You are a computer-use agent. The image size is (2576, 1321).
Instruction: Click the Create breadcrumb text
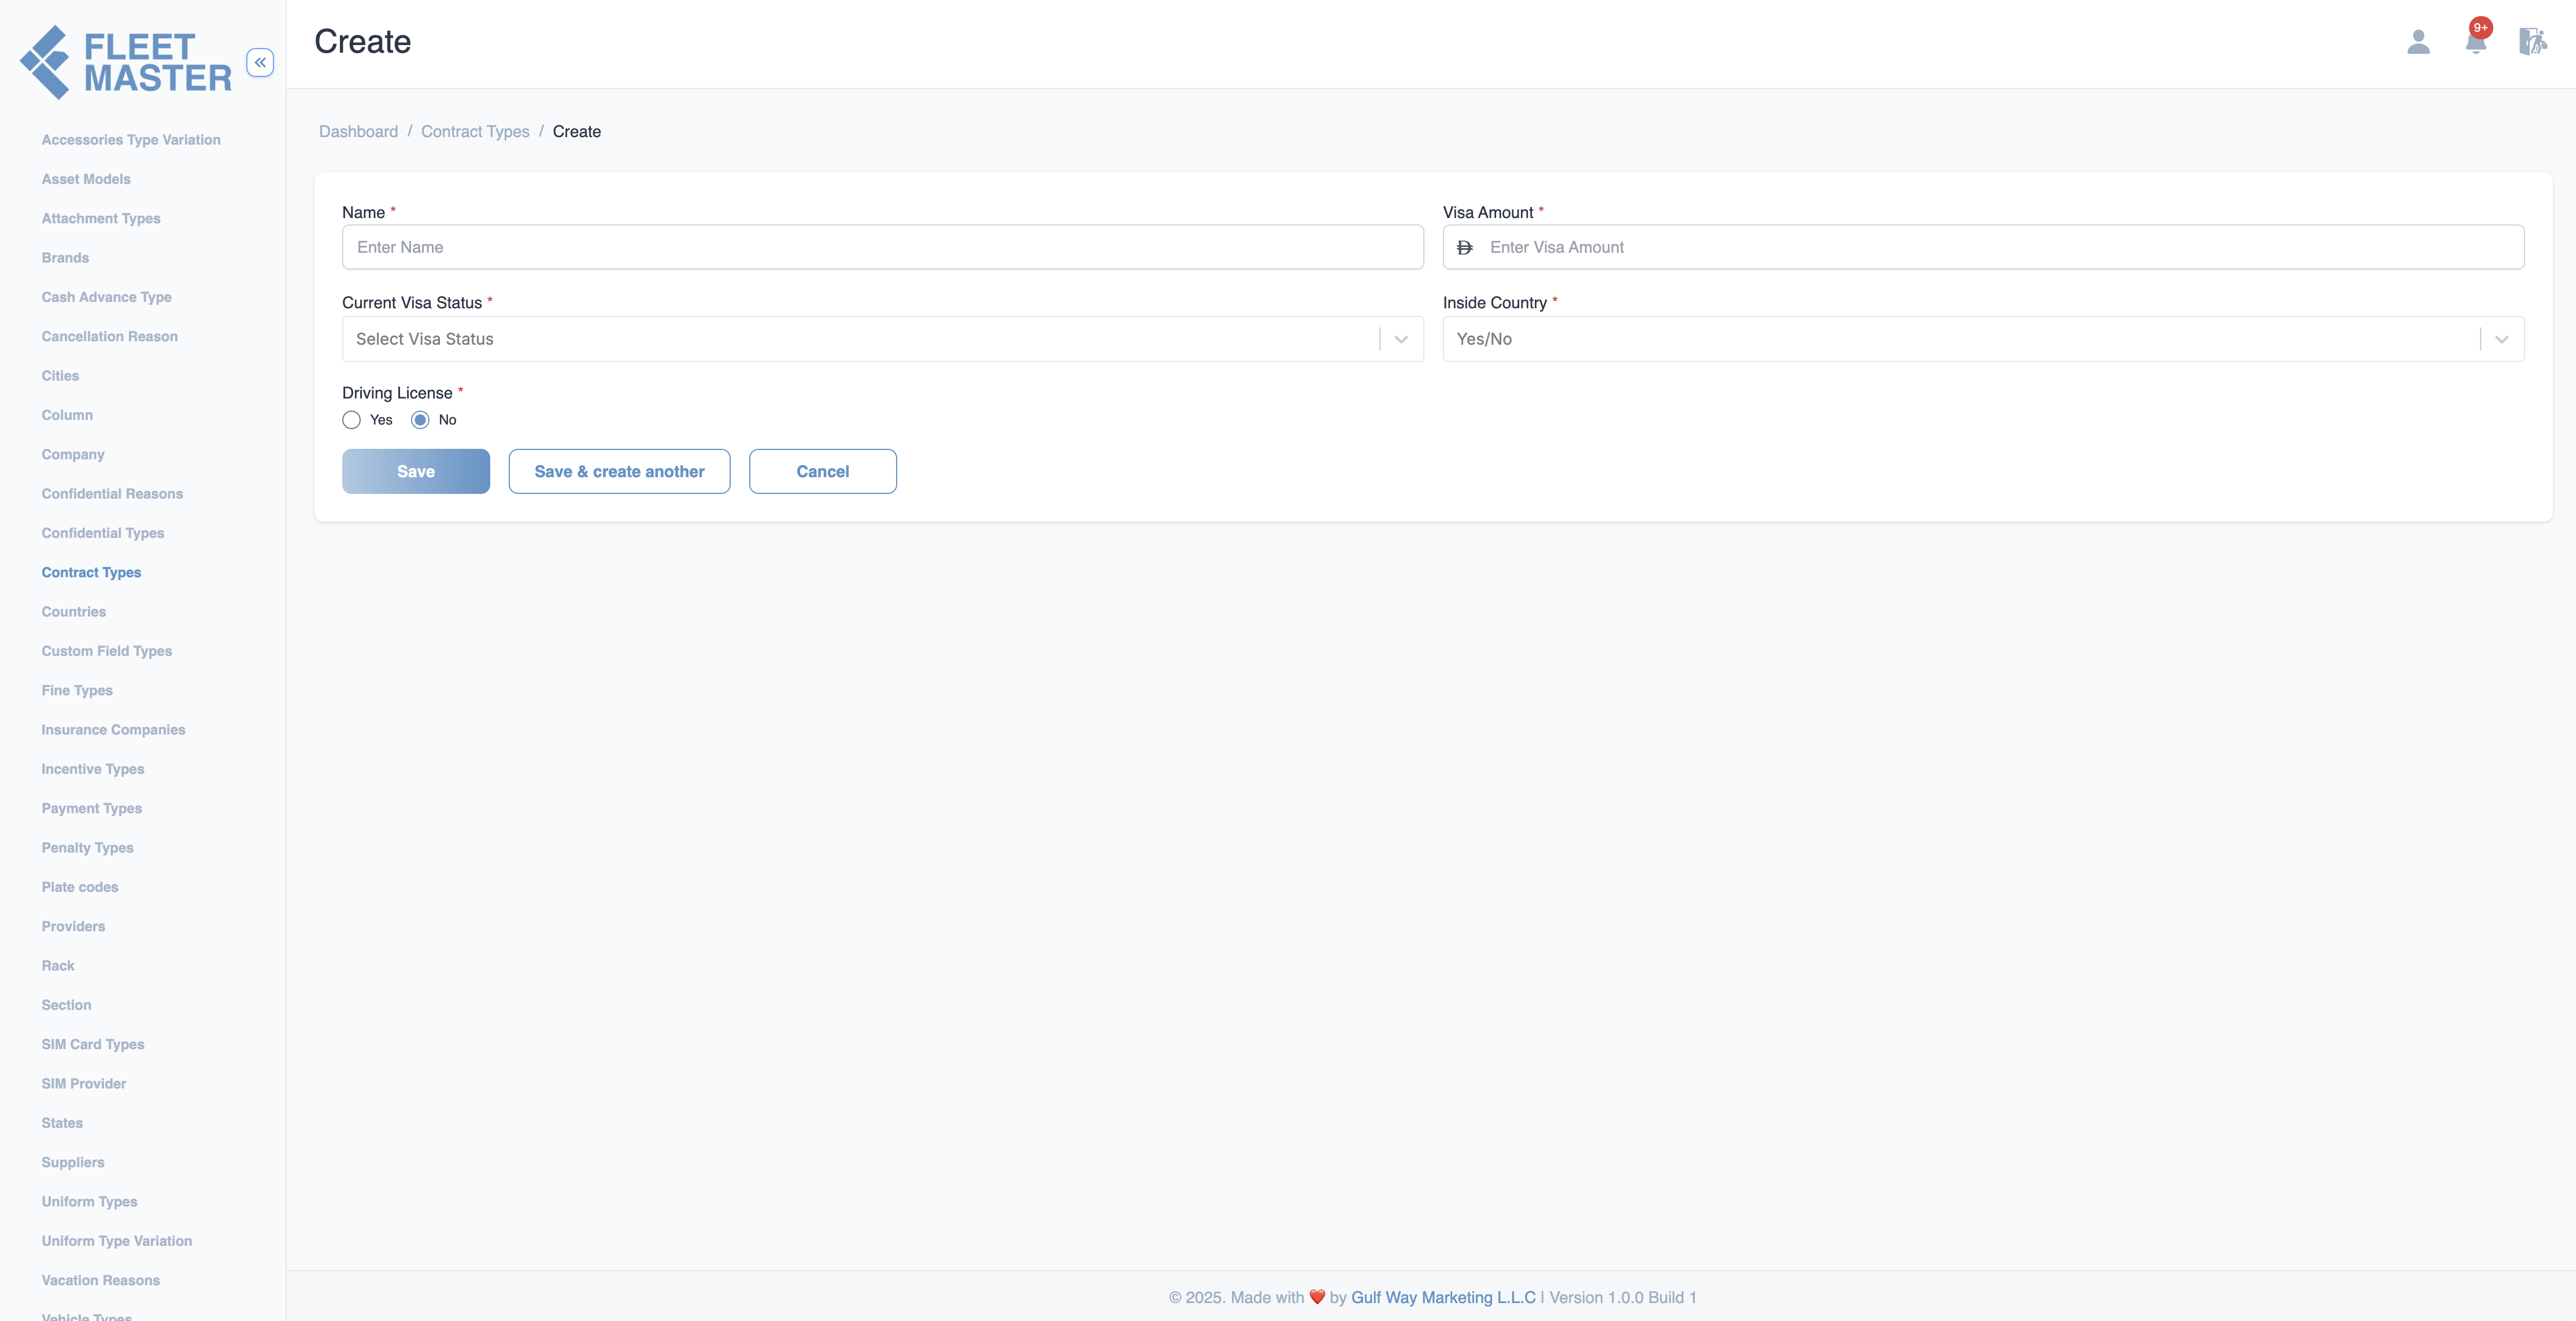577,131
